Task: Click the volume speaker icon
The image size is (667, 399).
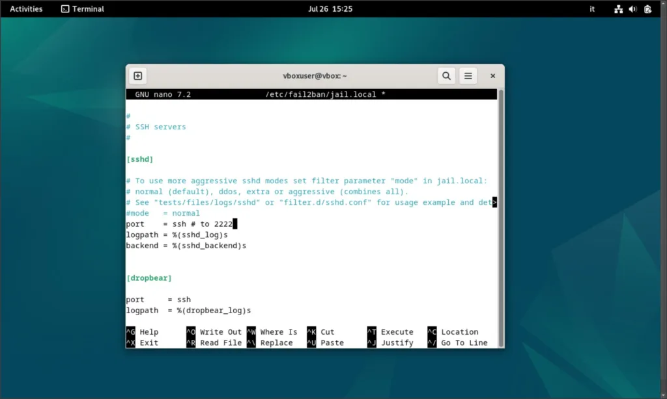Action: point(633,9)
